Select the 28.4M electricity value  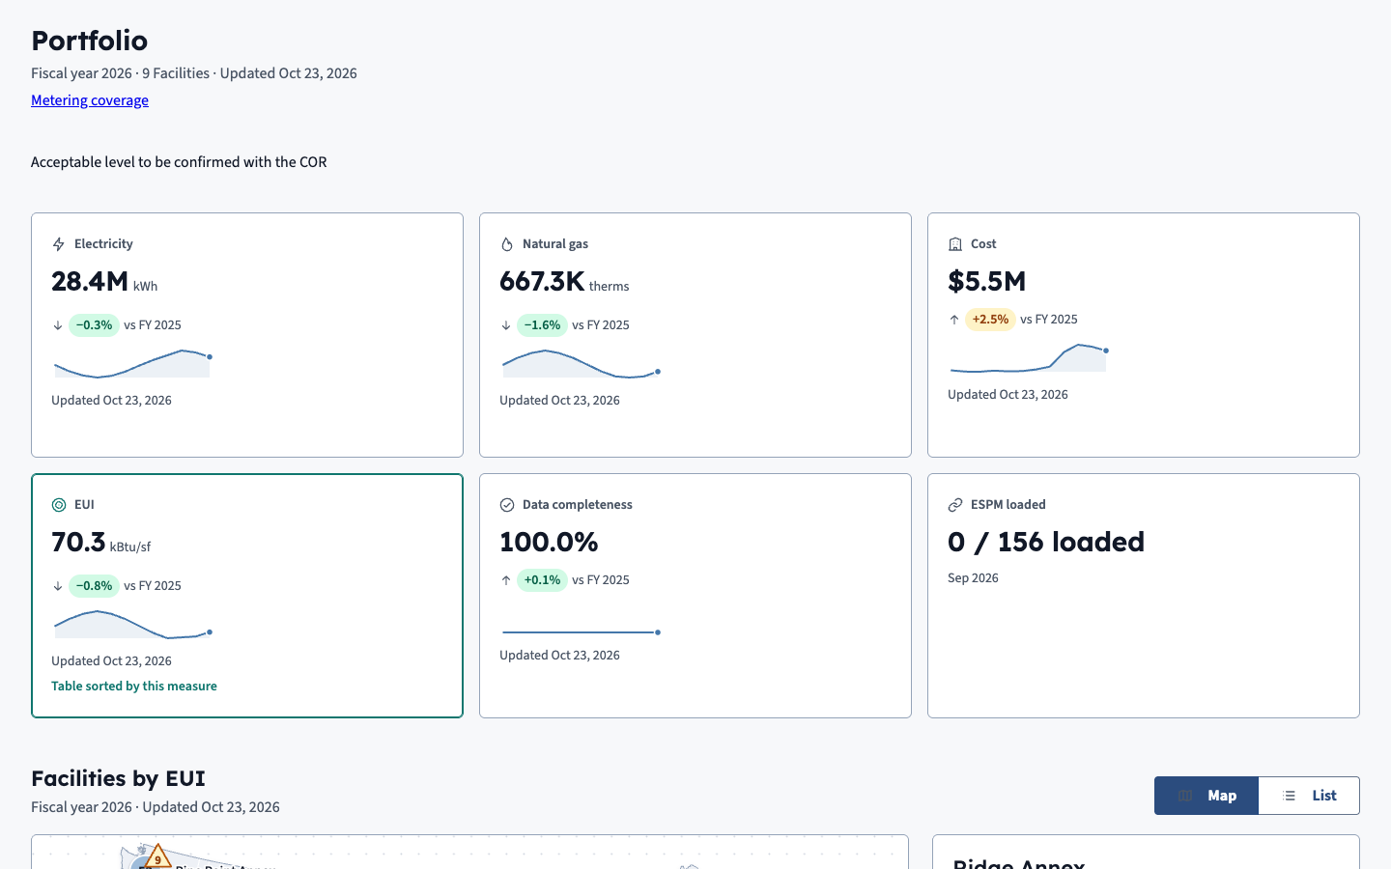[90, 281]
